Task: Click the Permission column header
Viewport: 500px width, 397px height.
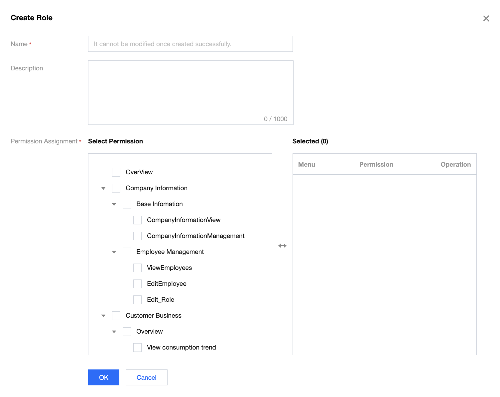Action: click(x=376, y=164)
